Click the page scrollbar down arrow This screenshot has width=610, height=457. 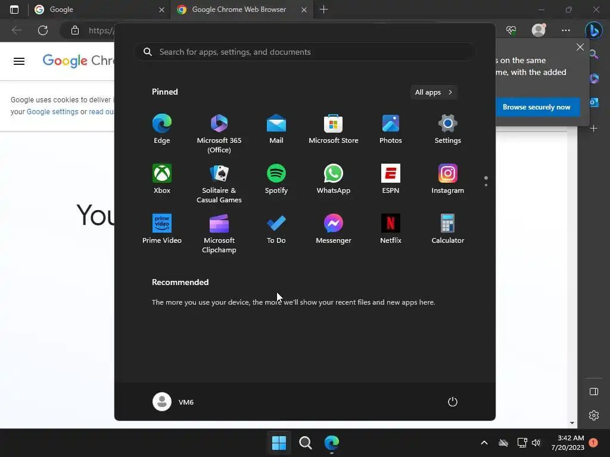[572, 423]
